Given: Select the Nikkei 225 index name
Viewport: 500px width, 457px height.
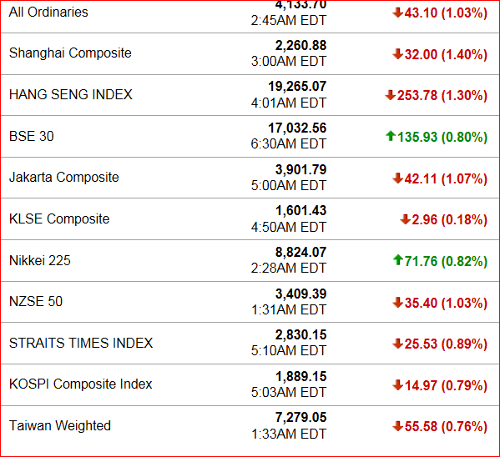Looking at the screenshot, I should click(40, 260).
